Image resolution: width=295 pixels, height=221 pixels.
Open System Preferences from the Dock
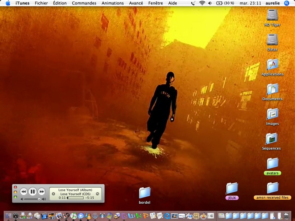[211, 216]
